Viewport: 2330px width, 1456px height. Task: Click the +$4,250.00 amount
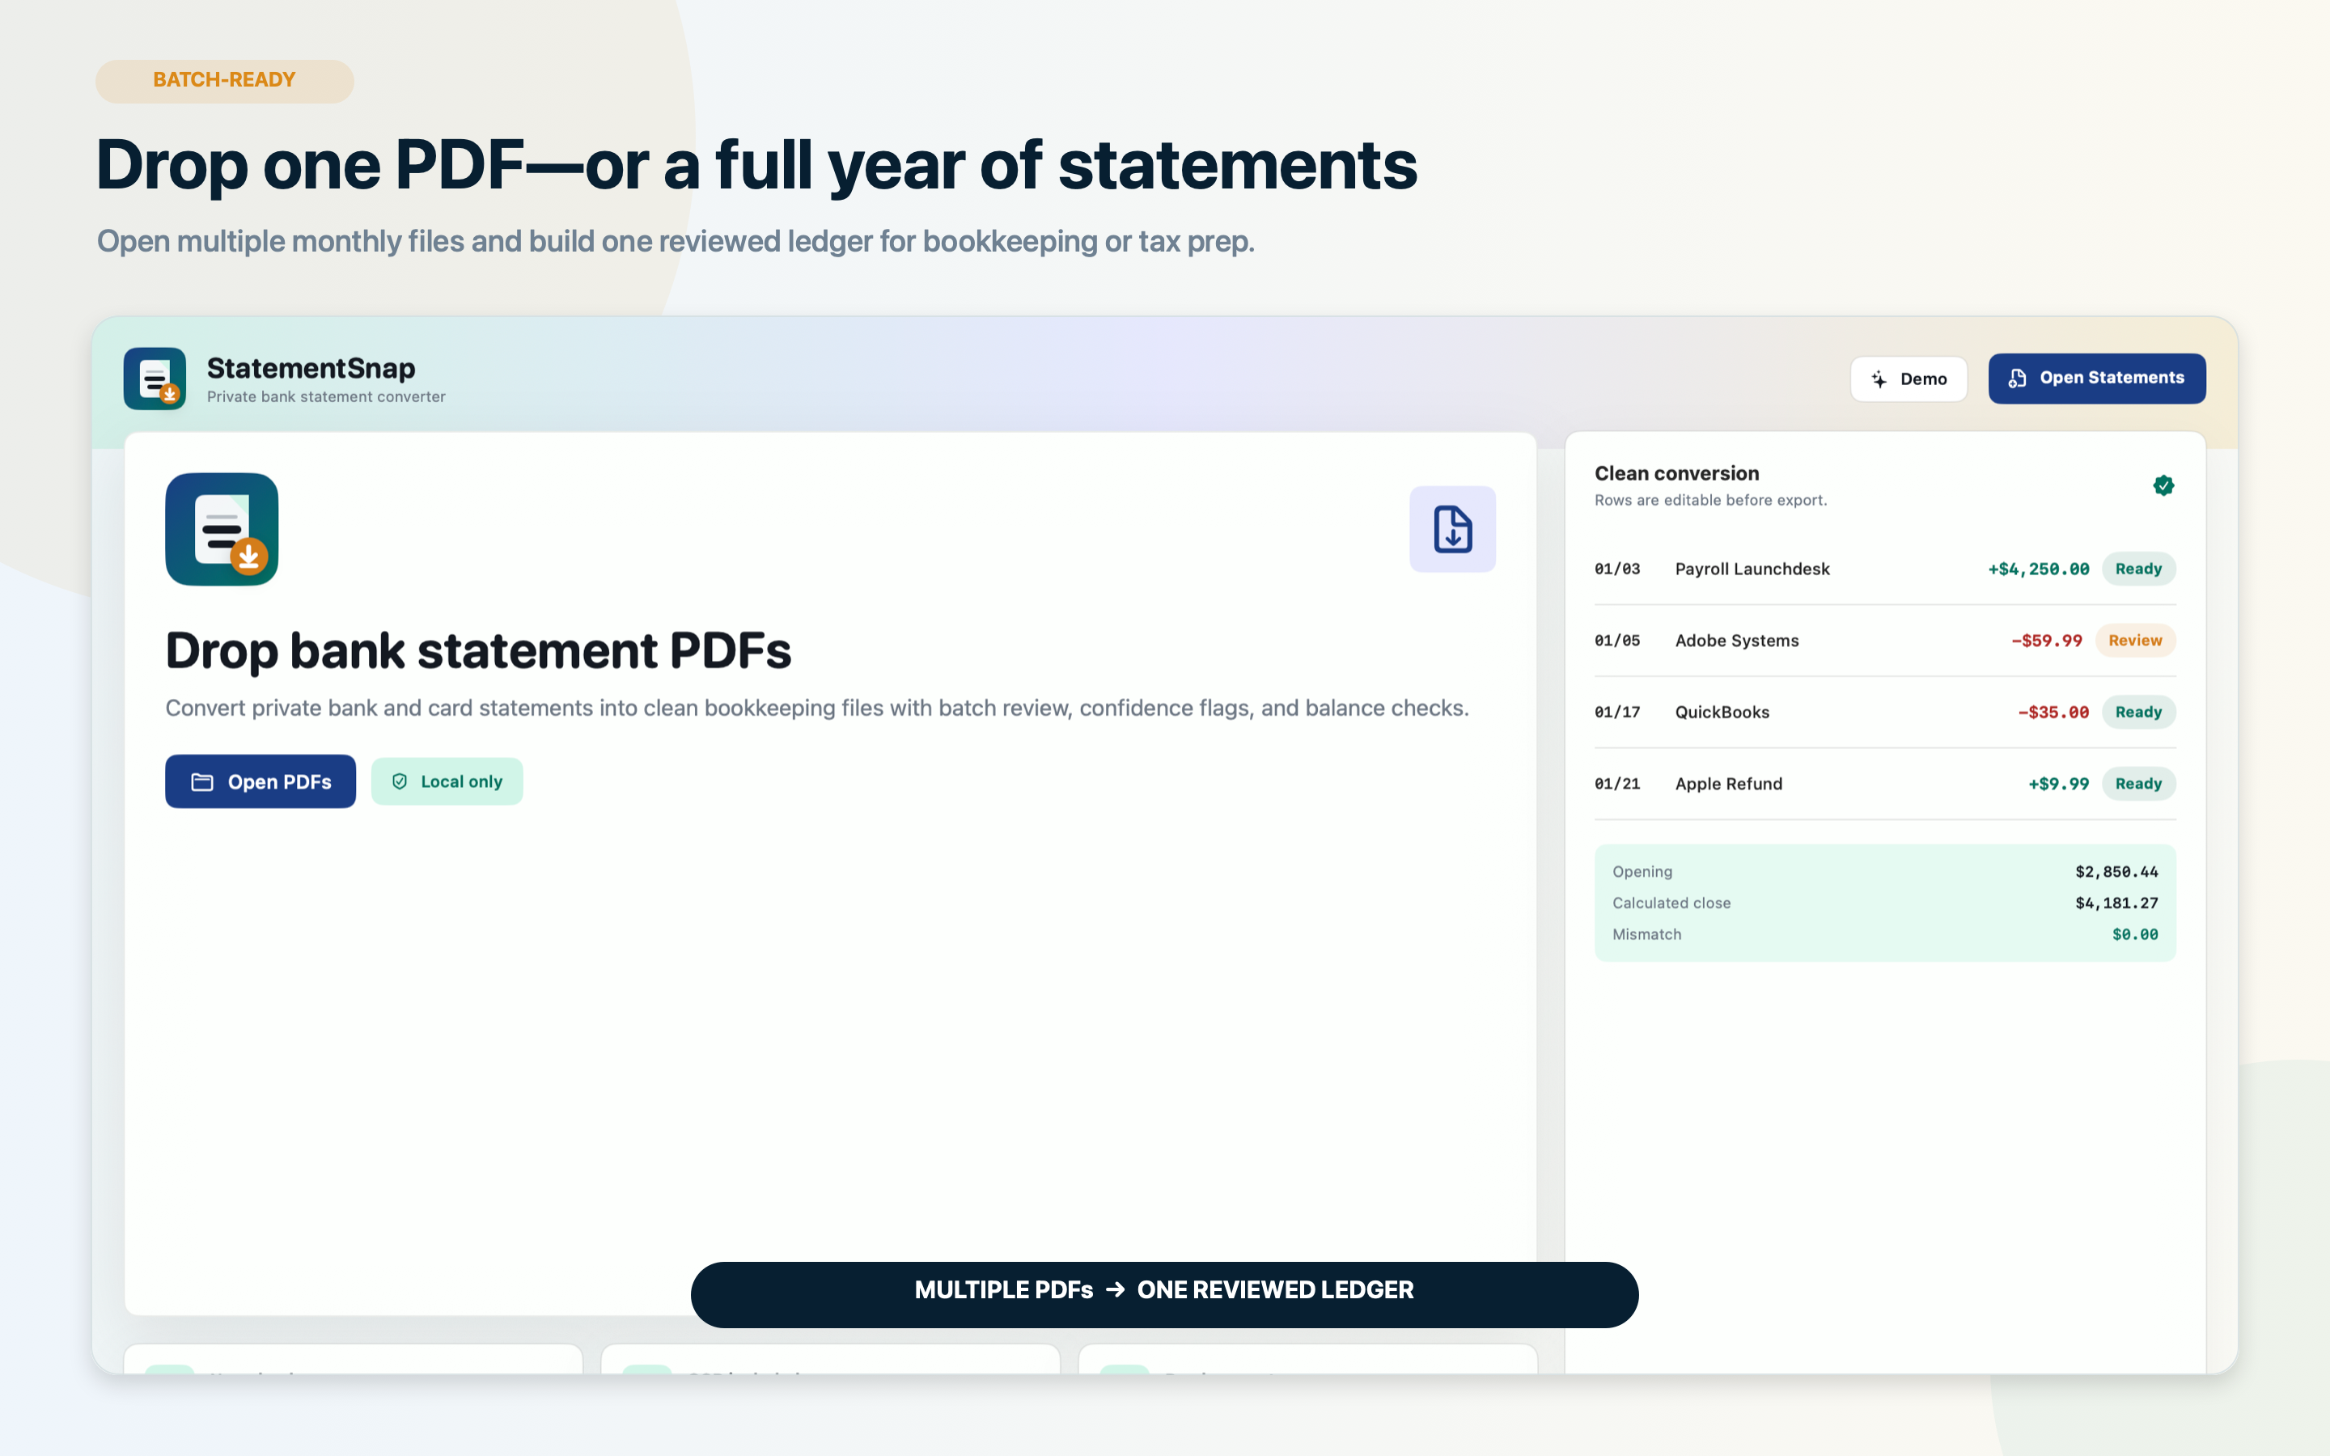click(x=2038, y=569)
